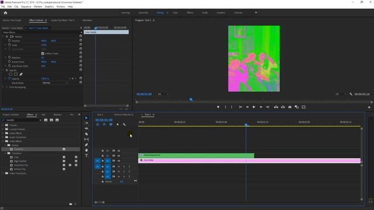Viewport: 374px width, 210px height.
Task: Collapse the Motion effect properties
Action: coord(4,36)
